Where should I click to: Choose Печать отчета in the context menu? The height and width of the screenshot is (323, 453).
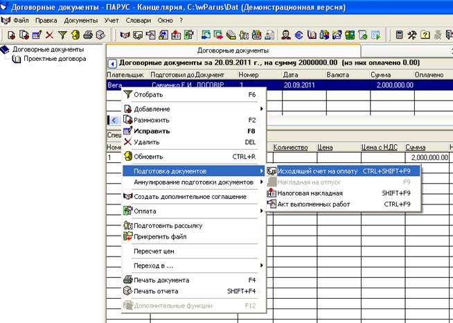pos(193,291)
